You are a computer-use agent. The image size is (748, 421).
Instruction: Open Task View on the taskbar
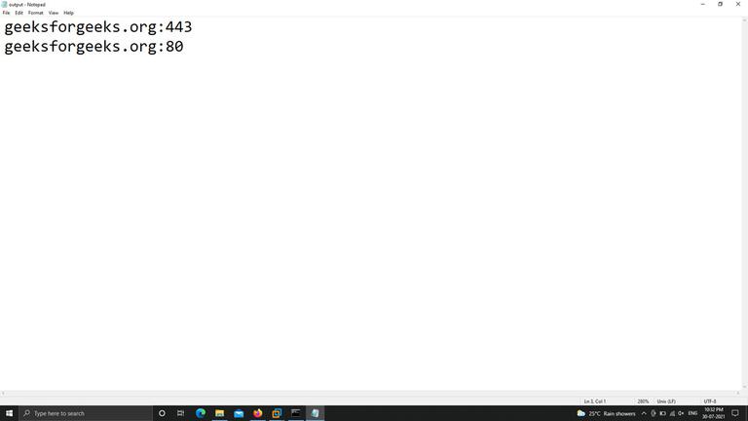click(x=181, y=413)
